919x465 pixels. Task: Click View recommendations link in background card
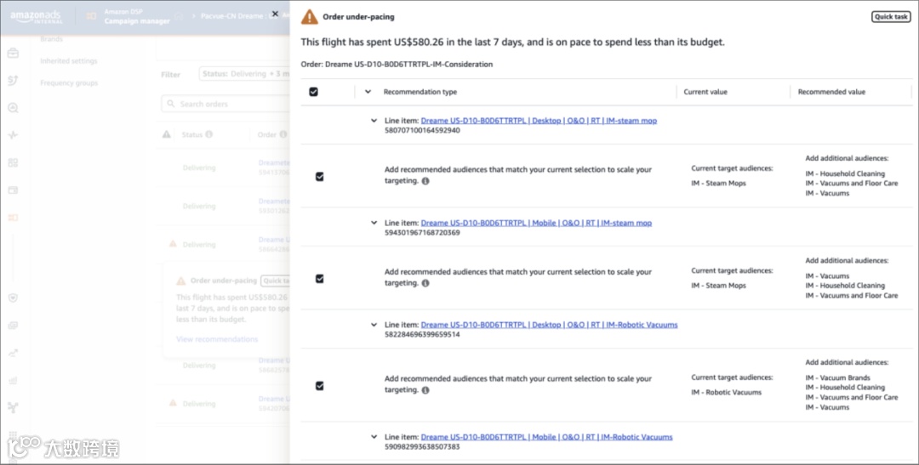(x=217, y=339)
